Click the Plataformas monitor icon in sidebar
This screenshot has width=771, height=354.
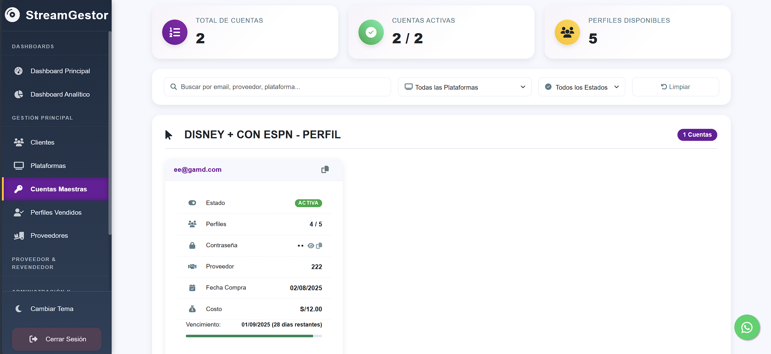point(19,166)
